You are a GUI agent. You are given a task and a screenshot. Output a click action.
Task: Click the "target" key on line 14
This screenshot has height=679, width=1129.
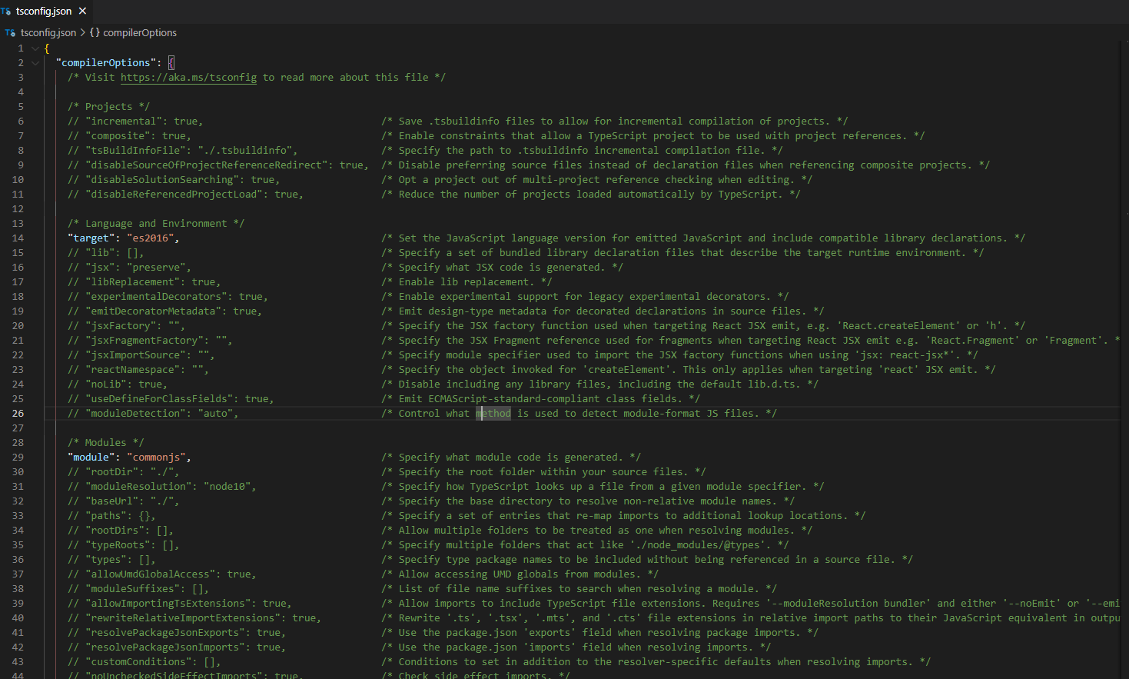pos(91,238)
